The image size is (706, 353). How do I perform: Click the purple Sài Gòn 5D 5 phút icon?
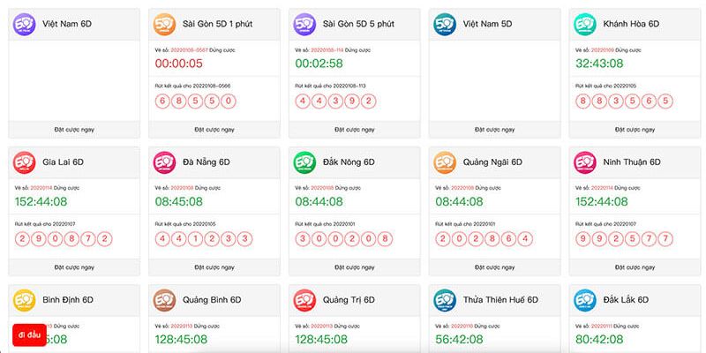[304, 25]
